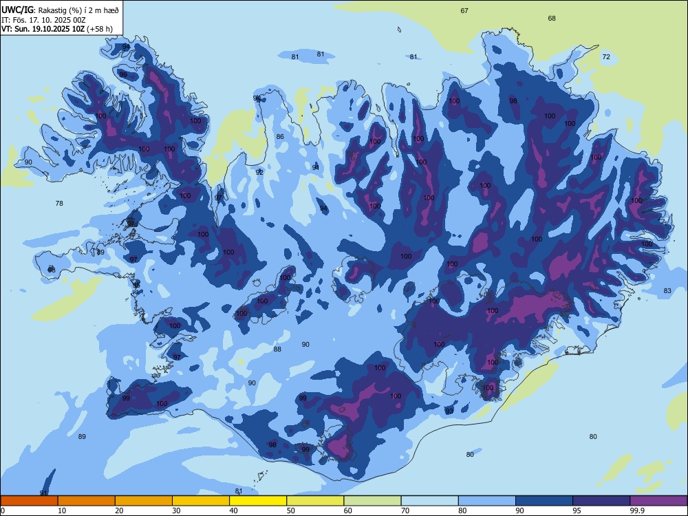Click the purple above-99.9 legend swatch
Image resolution: width=688 pixels, height=516 pixels.
(658, 501)
